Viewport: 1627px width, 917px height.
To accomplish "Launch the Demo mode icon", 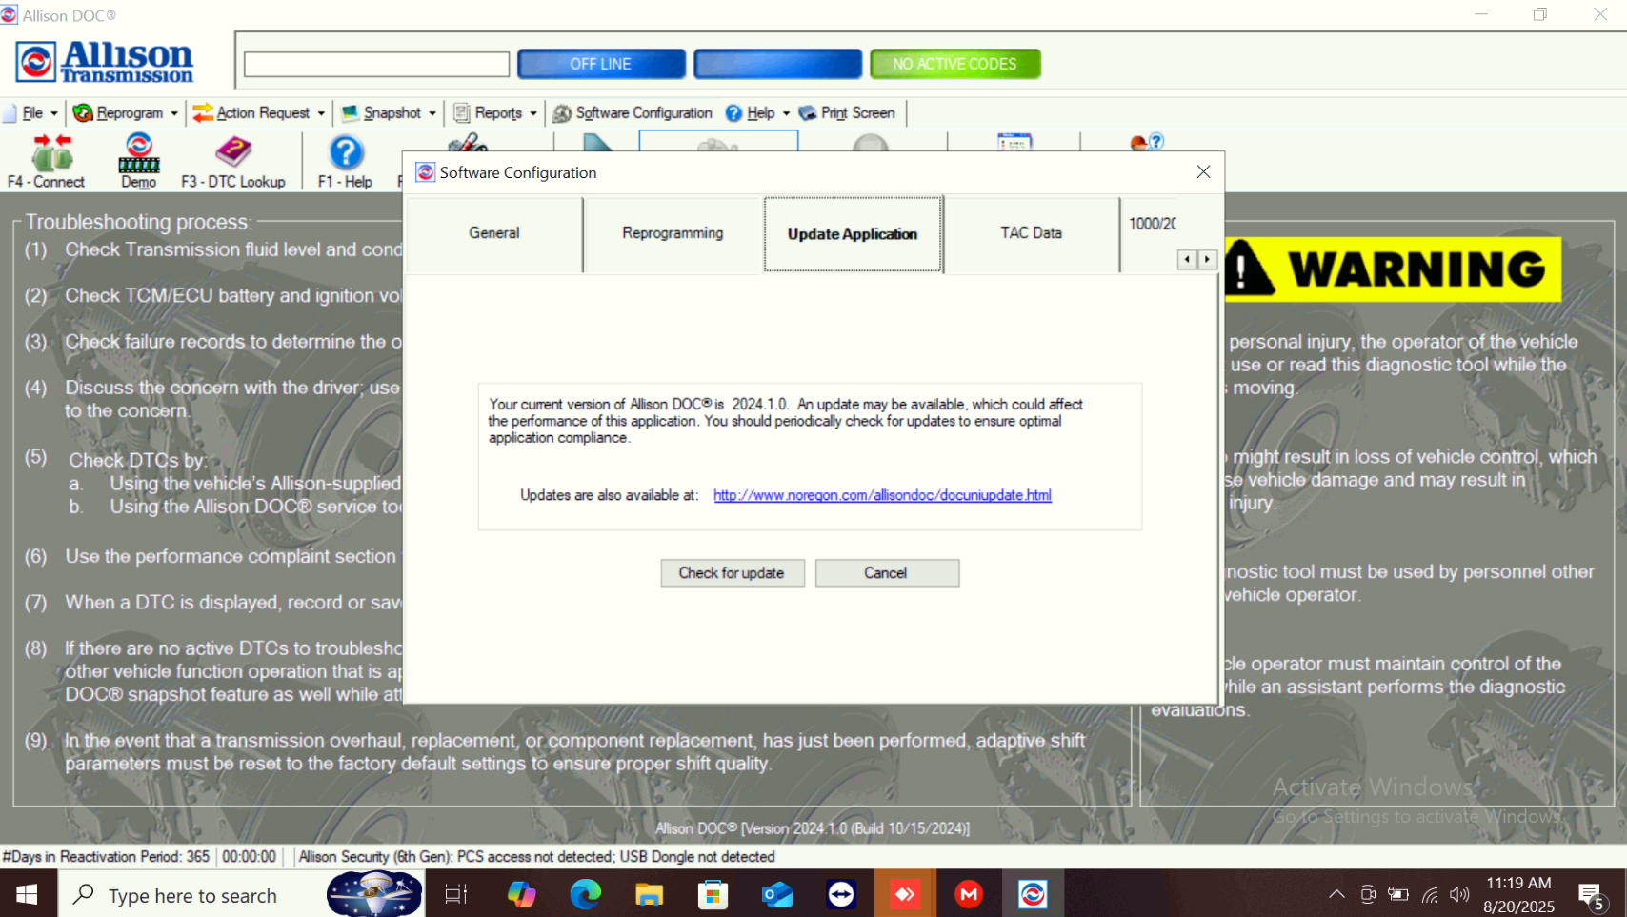I will pyautogui.click(x=139, y=161).
